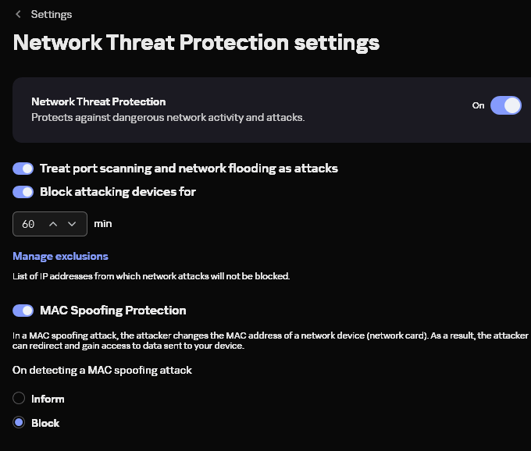Switch off the MAC Spoofing Protection toggle

point(23,311)
